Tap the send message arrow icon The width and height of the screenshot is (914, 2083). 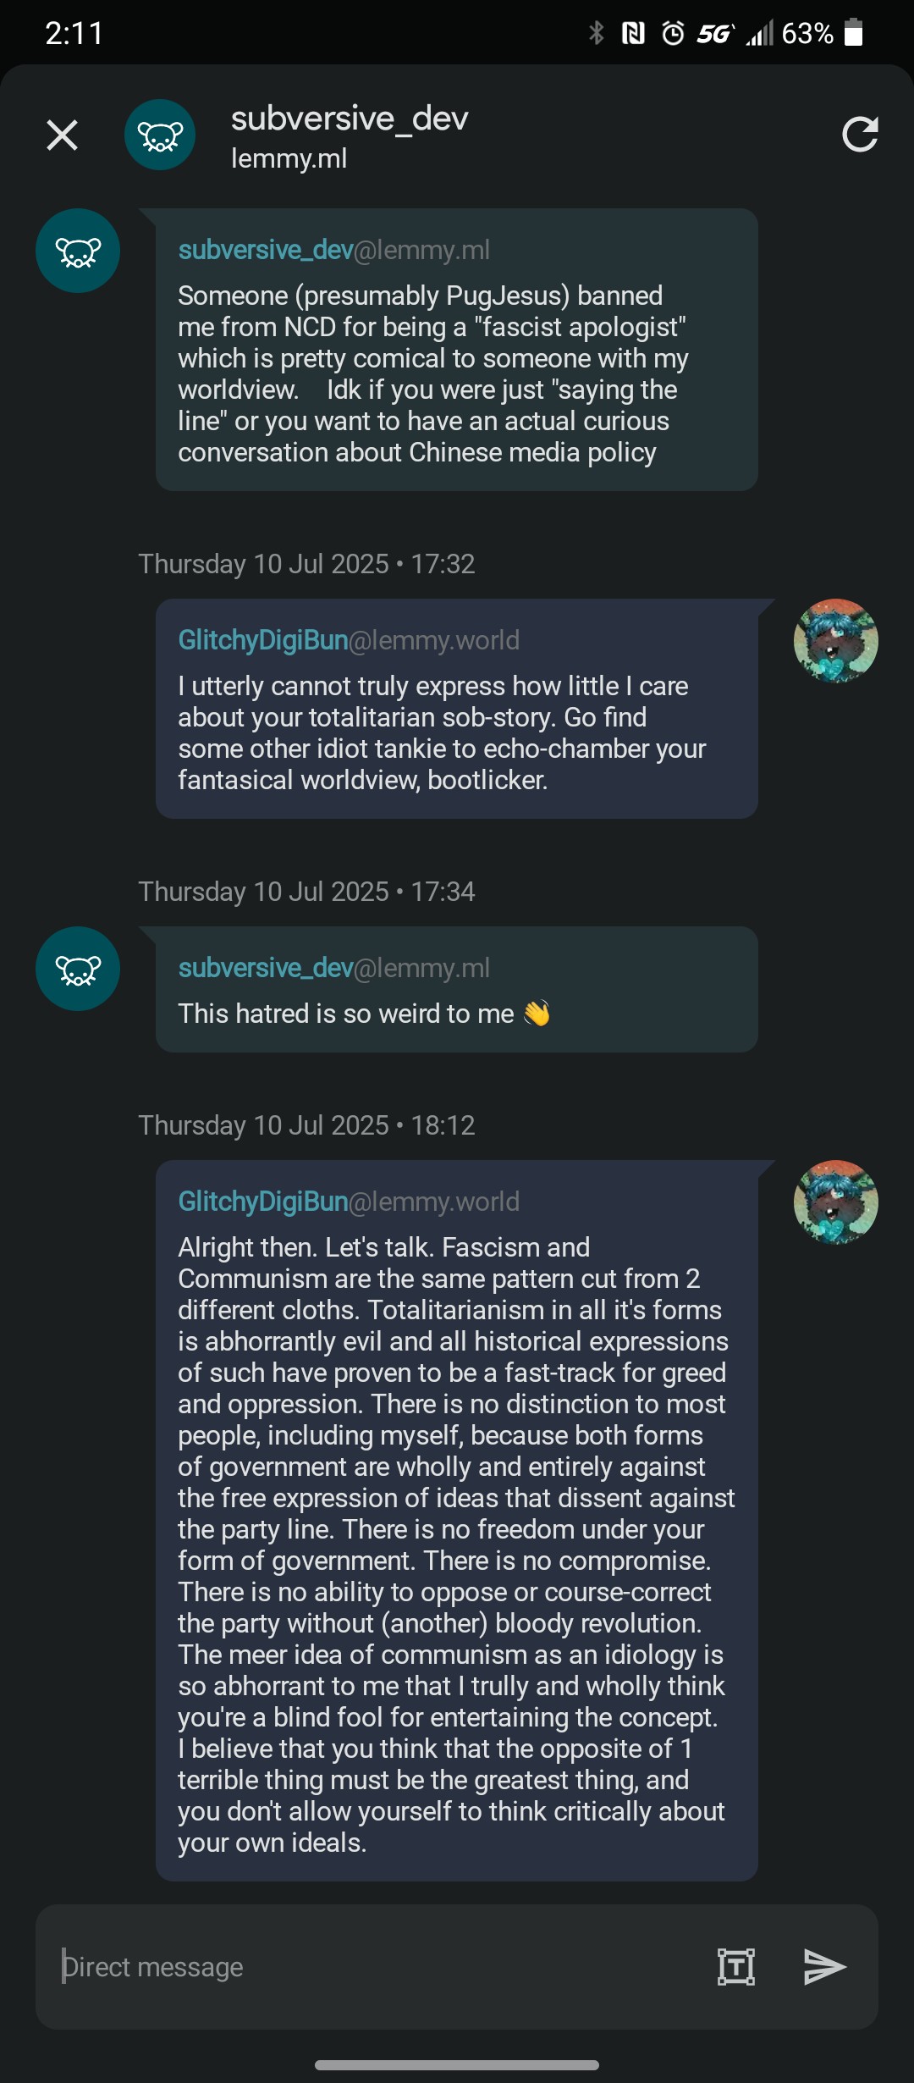click(823, 1966)
